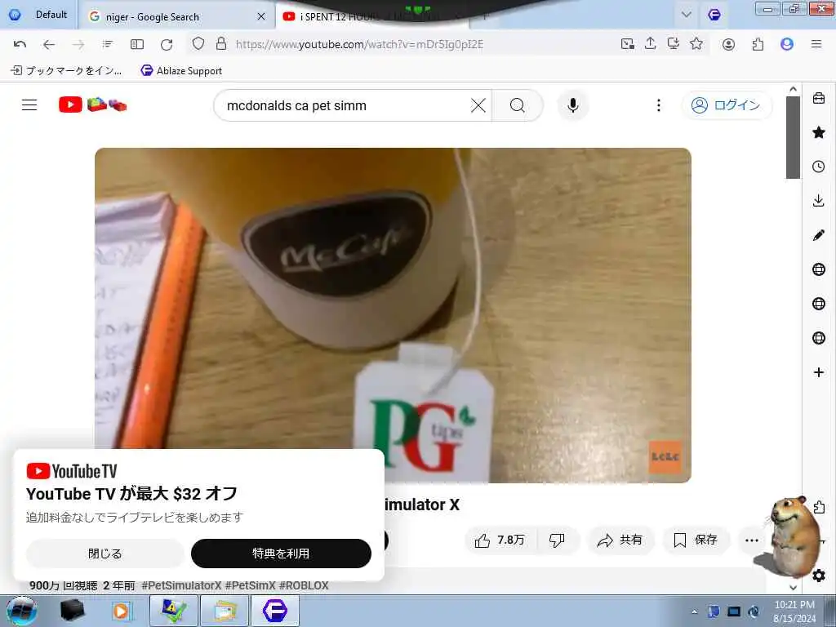
Task: Claim YouTube TV offer 特典を利用
Action: pyautogui.click(x=281, y=554)
